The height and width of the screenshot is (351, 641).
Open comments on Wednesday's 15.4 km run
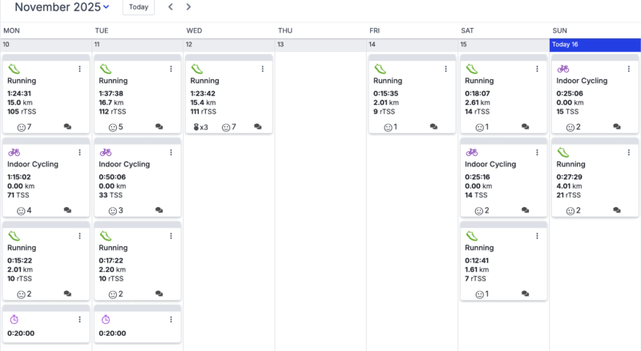pyautogui.click(x=258, y=127)
